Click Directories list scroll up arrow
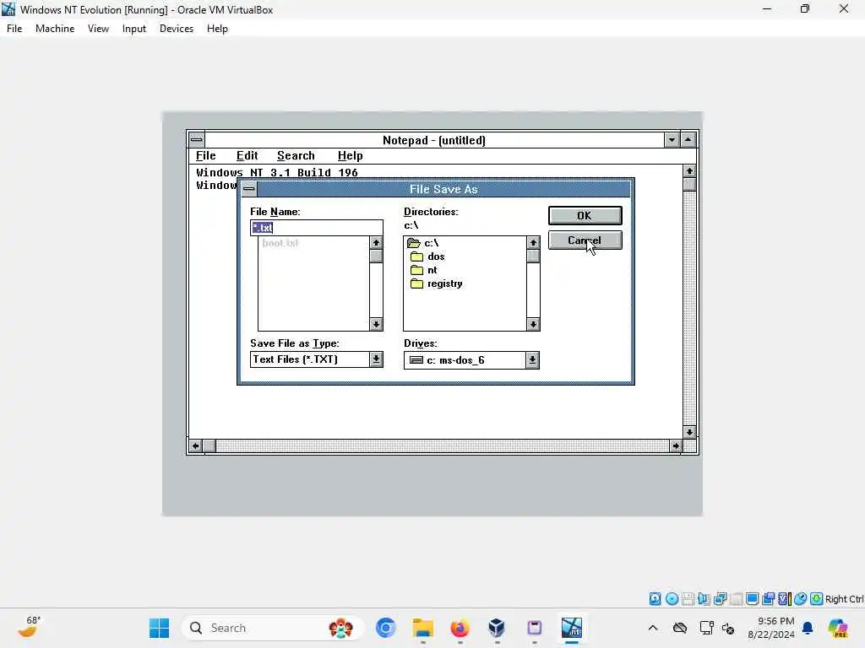Image resolution: width=865 pixels, height=648 pixels. click(533, 243)
